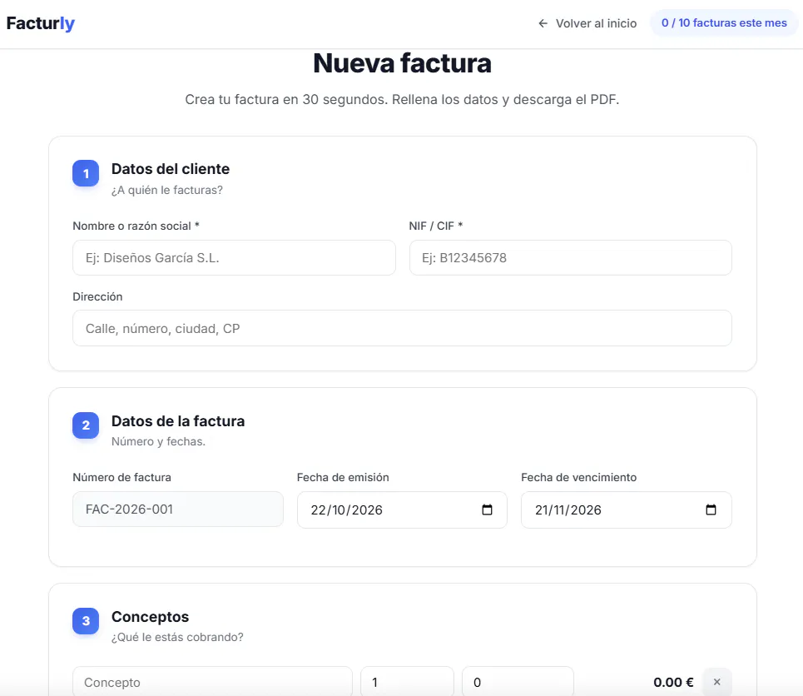Viewport: 803px width, 696px height.
Task: Open calendar picker for Fecha de emisión
Action: coord(487,510)
